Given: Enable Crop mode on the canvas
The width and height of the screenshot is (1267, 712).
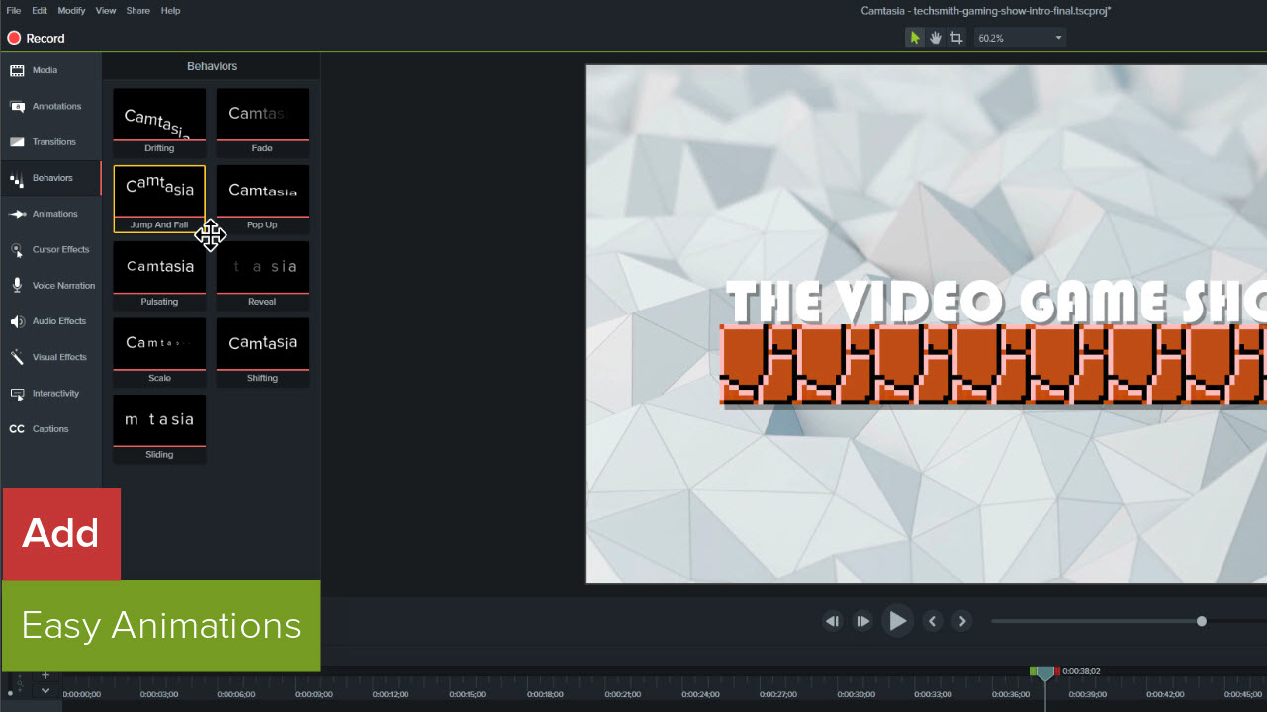Looking at the screenshot, I should click(x=955, y=37).
